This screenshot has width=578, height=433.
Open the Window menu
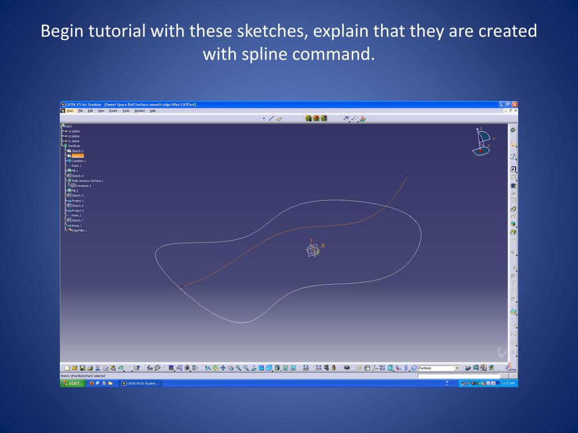(x=139, y=111)
